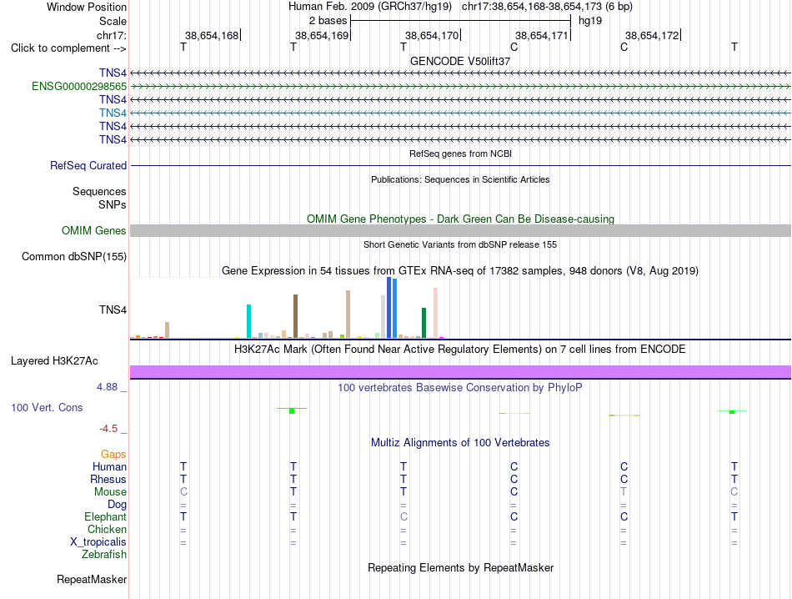Select the Mouse alignment row label
The height and width of the screenshot is (599, 792).
110,492
